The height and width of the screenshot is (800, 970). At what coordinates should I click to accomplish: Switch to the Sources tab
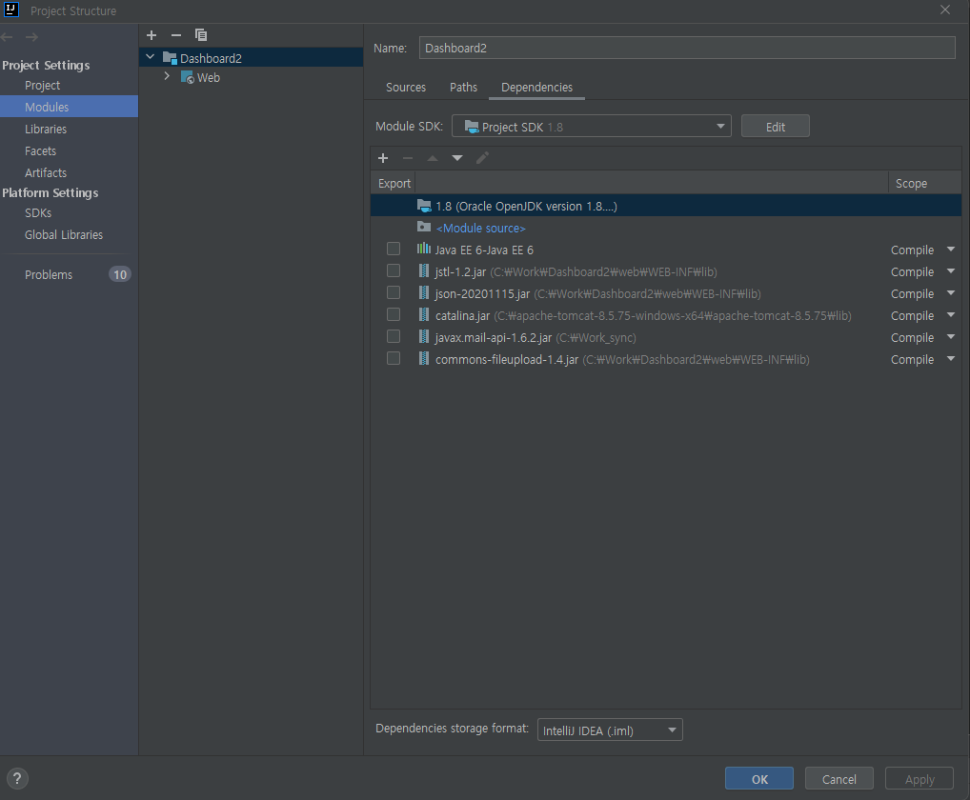pos(406,88)
